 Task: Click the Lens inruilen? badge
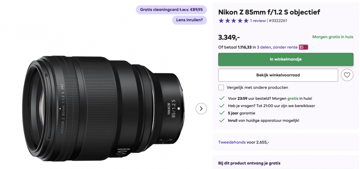189,20
